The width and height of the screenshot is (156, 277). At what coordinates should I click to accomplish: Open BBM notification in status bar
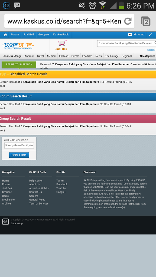pyautogui.click(x=17, y=5)
